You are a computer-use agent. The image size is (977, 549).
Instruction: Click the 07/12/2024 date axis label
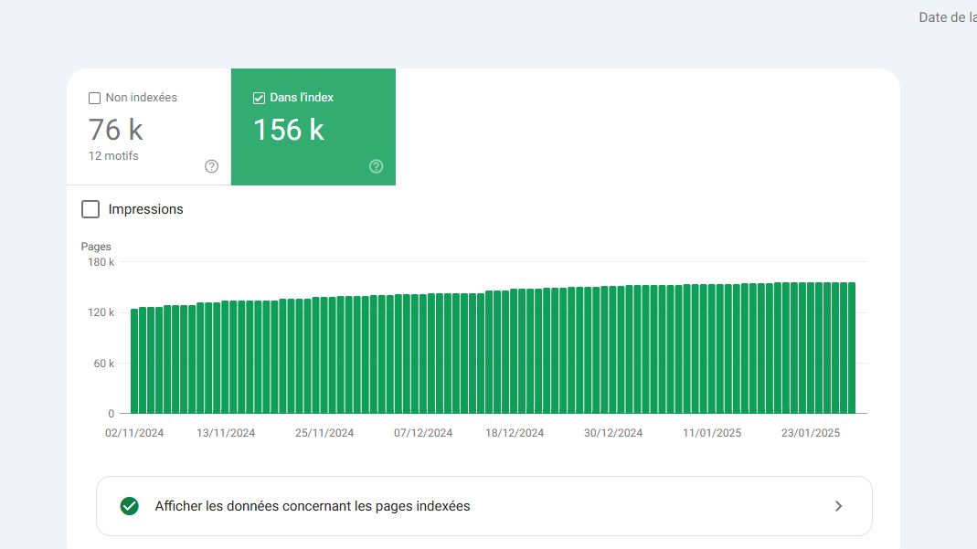(423, 433)
